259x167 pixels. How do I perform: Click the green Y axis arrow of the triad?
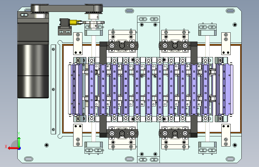[x=19, y=142]
